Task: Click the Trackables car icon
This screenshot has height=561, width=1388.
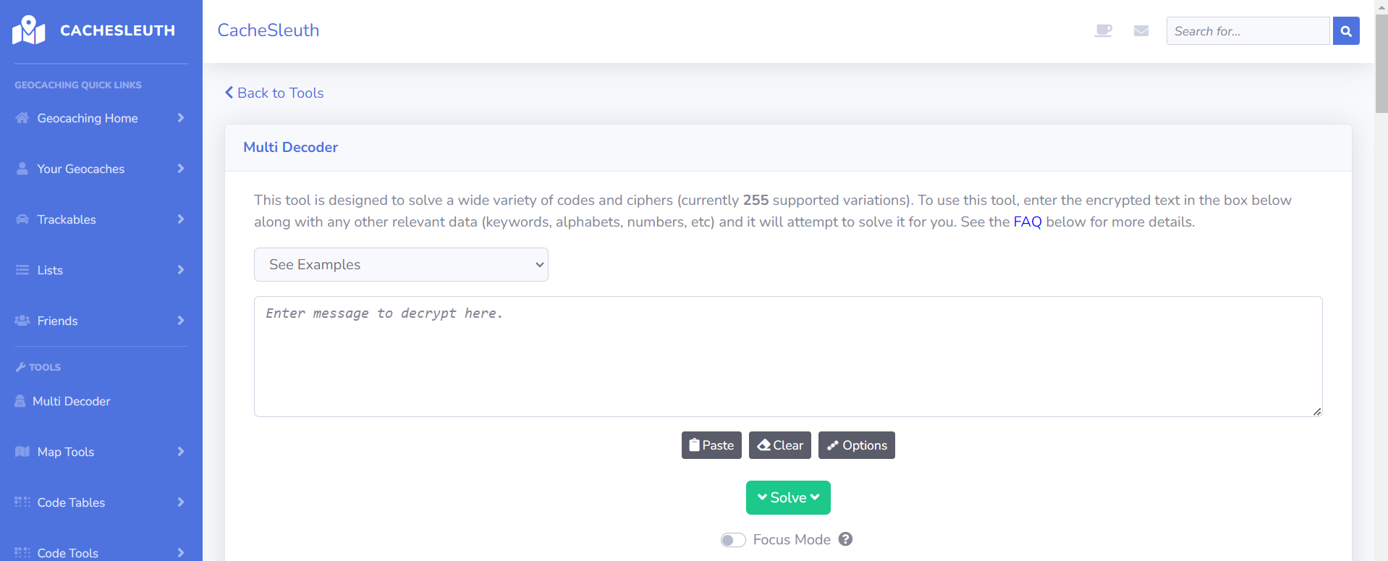Action: pyautogui.click(x=22, y=219)
